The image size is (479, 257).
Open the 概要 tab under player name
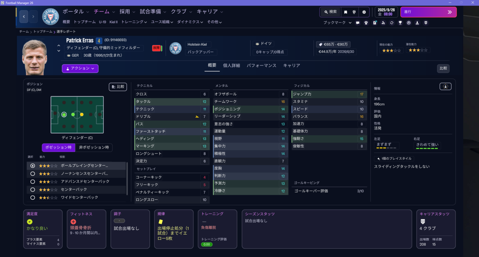tap(212, 65)
